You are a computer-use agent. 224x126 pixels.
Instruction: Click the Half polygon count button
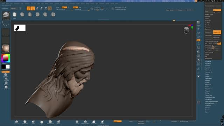click(x=206, y=44)
